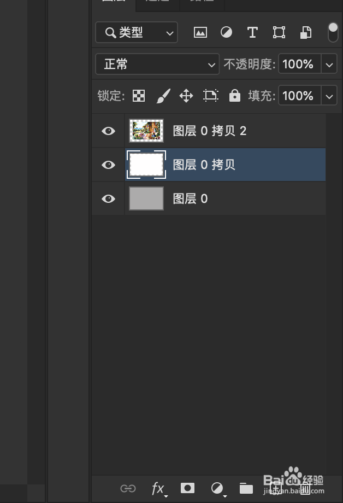343x503 pixels.
Task: Filter for text type layers
Action: (x=252, y=32)
